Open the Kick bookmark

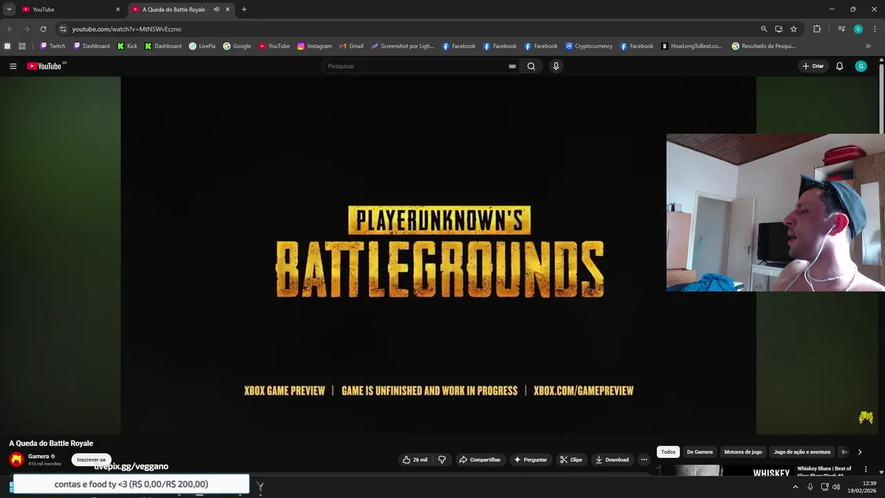coord(127,46)
